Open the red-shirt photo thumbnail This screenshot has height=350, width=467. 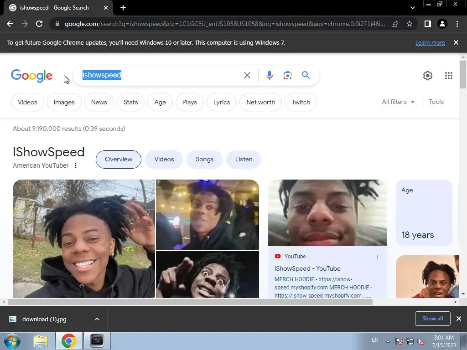click(x=427, y=277)
